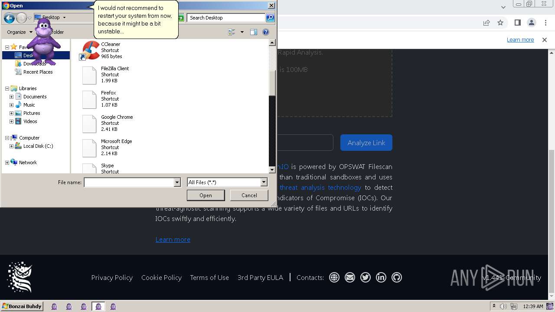Select the Videos library
This screenshot has width=555, height=312.
coord(29,121)
